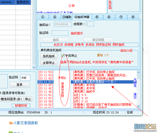The width and height of the screenshot is (158, 133).
Task: Click the 一键免码登录(多) button
Action: coord(11,99)
